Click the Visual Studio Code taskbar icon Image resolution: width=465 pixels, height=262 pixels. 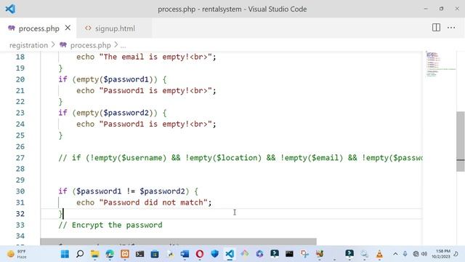[230, 254]
